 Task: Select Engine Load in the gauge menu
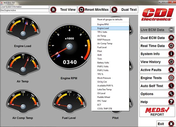[110, 28]
